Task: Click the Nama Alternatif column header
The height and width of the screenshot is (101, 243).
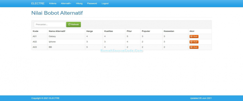Action: coord(57,31)
